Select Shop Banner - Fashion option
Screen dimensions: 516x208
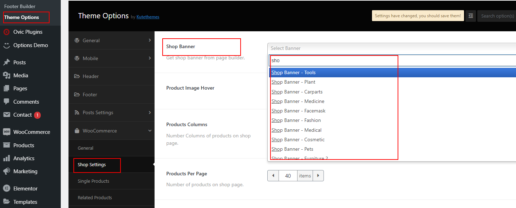click(x=392, y=120)
